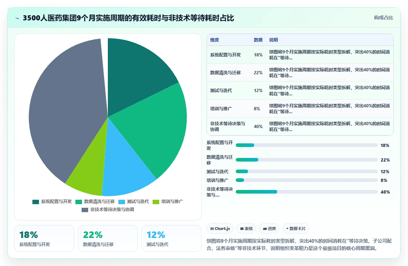
Task: Open the 22% 数据清洗与迁移 stat card
Action: [x=108, y=238]
